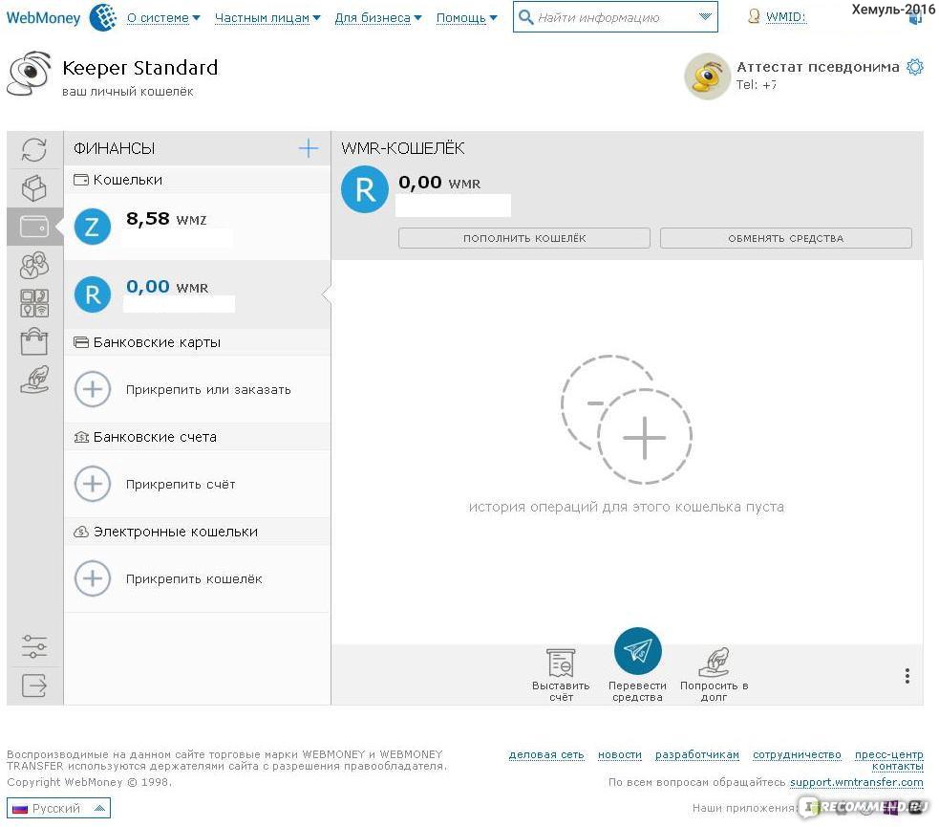The width and height of the screenshot is (939, 827).
Task: Click the gear icon beside Аттестат псевдонима
Action: click(x=914, y=67)
